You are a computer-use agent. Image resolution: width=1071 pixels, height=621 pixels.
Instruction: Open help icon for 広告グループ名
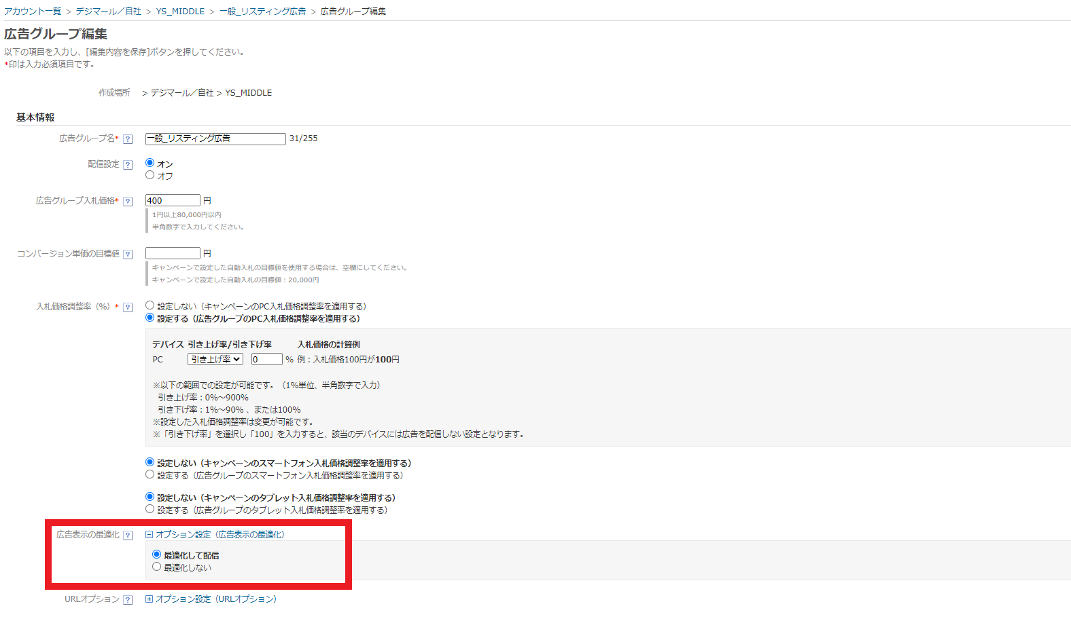click(128, 139)
